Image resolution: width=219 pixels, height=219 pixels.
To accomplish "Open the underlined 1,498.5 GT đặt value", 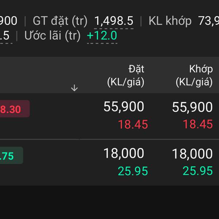I will [114, 21].
